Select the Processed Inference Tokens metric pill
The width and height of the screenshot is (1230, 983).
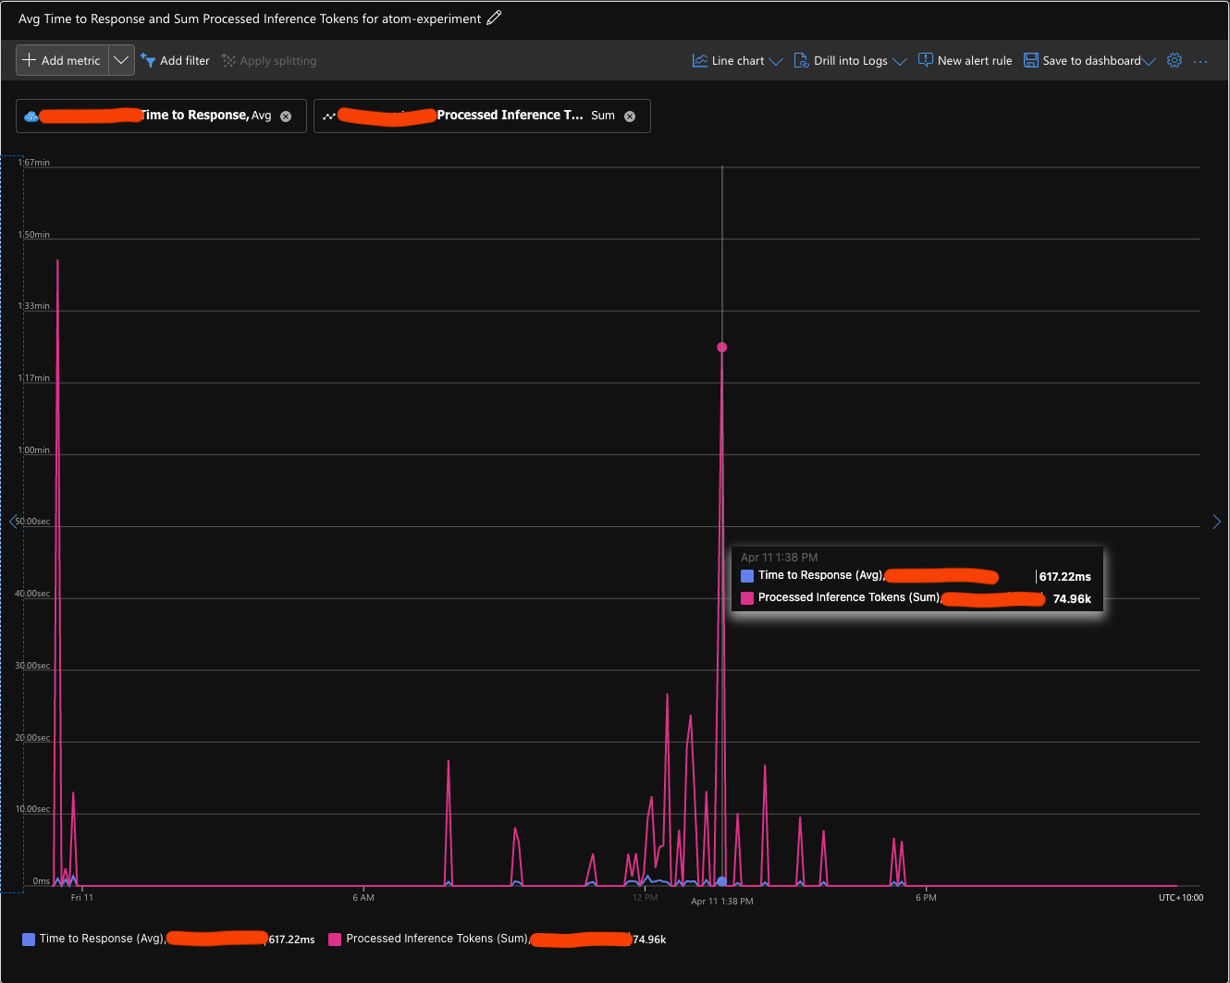(481, 115)
